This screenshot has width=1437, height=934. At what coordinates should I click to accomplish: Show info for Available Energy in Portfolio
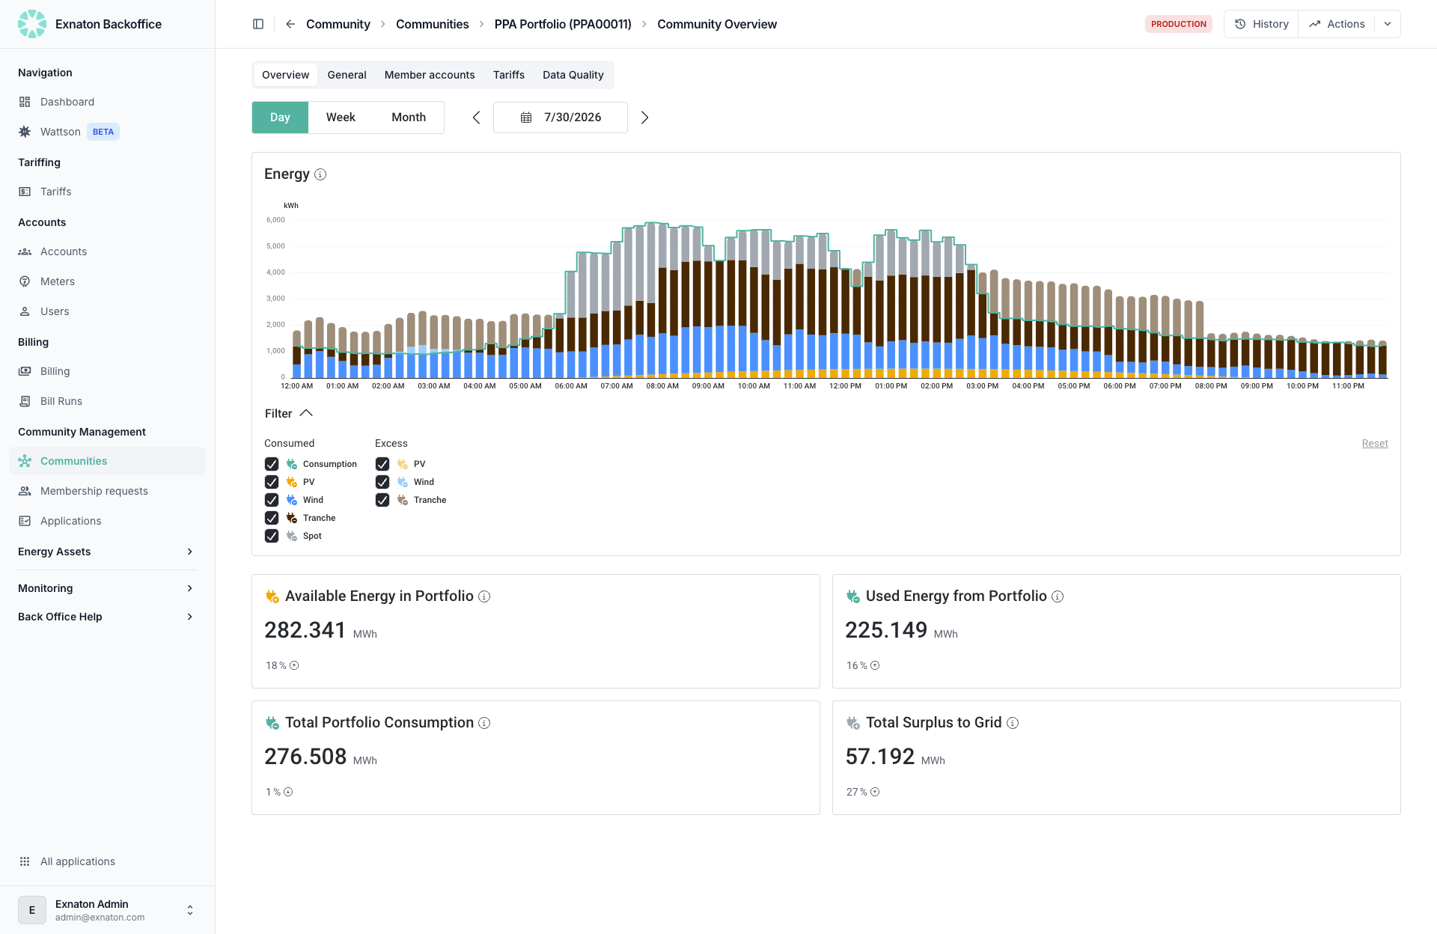point(484,596)
